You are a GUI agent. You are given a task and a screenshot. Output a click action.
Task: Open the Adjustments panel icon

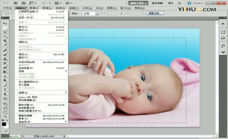point(223,24)
